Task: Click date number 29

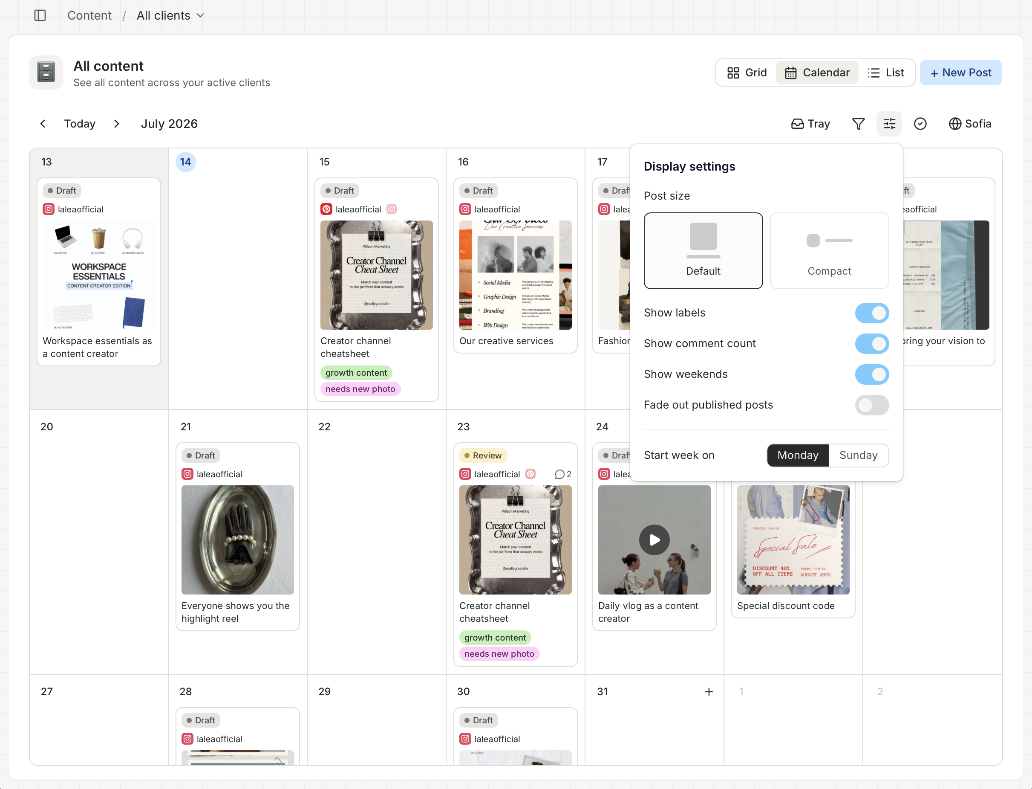Action: (x=324, y=692)
